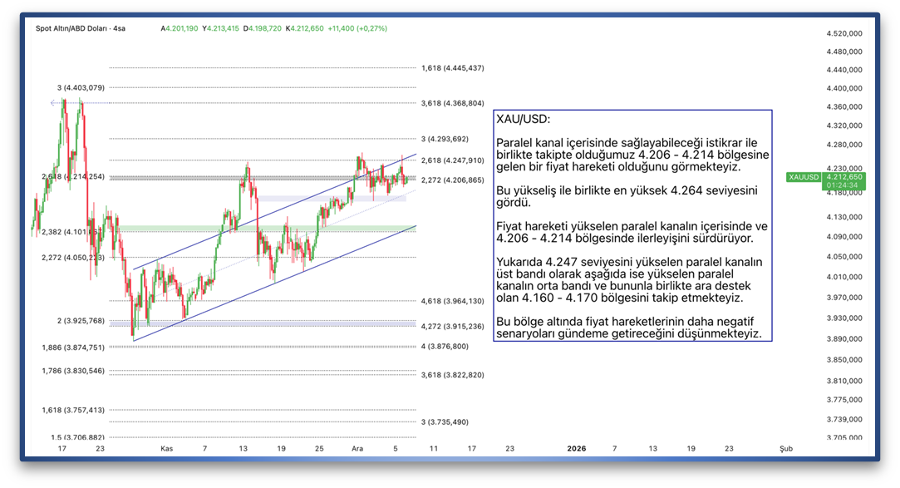900x488 pixels.
Task: Select the XAU/USD commentary text box
Action: point(632,225)
